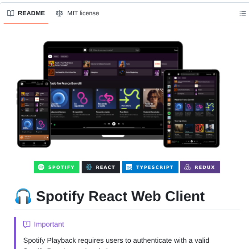Click the Redux logo icon
This screenshot has height=249, width=249.
[x=187, y=167]
